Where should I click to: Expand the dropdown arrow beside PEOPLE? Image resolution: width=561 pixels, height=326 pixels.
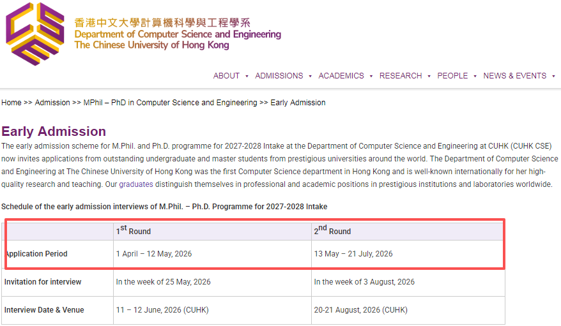(475, 76)
